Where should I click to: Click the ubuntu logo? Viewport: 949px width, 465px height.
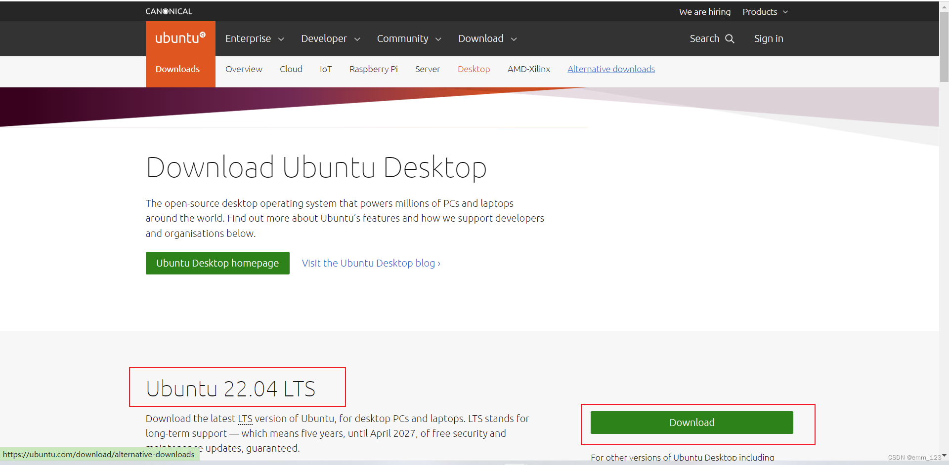[180, 38]
